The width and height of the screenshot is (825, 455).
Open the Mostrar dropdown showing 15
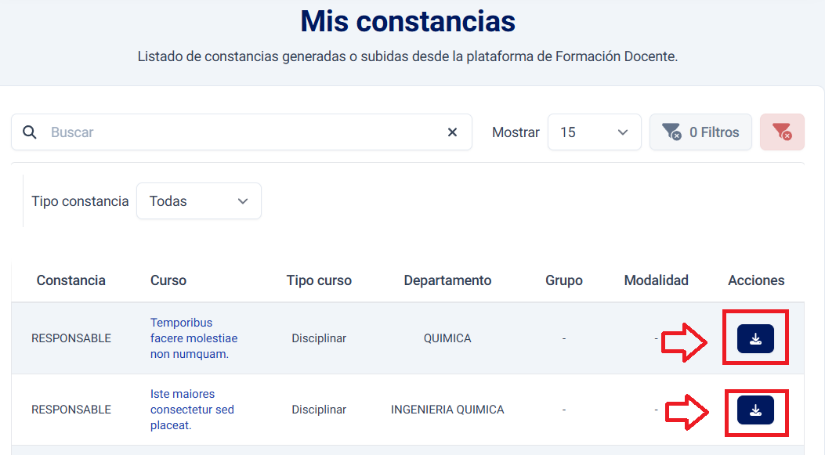pyautogui.click(x=594, y=132)
